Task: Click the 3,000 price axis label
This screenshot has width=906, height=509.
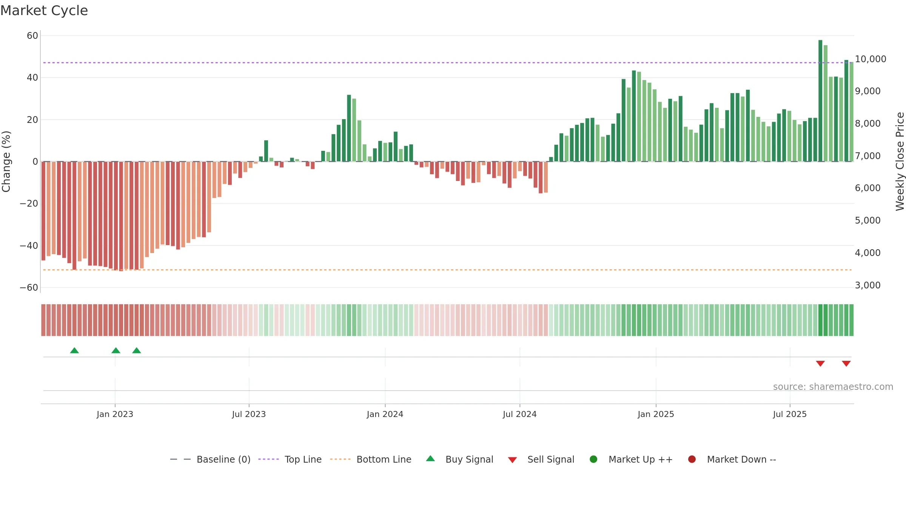Action: (867, 285)
